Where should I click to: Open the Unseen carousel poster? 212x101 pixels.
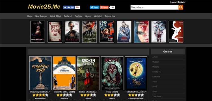tap(72, 32)
